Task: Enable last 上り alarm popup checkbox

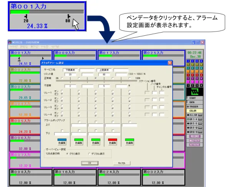Action: tap(130, 122)
